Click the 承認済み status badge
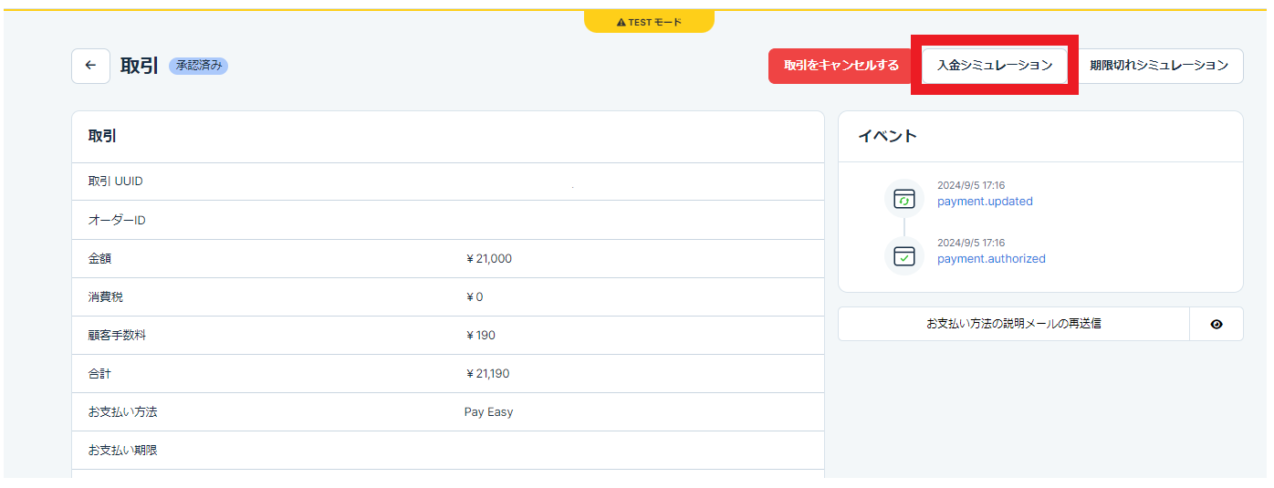 click(x=198, y=66)
